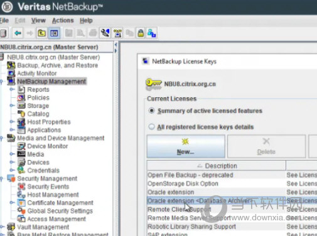Click the Host Properties node icon

(21, 122)
